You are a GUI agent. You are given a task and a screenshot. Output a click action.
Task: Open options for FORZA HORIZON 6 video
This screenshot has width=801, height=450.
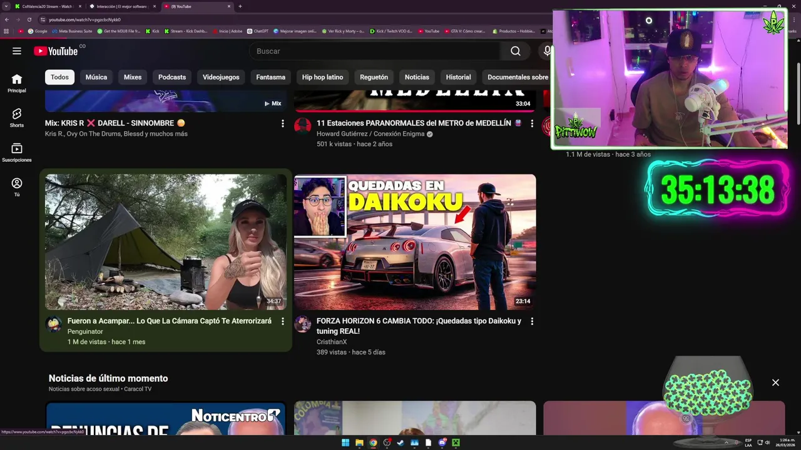(532, 321)
